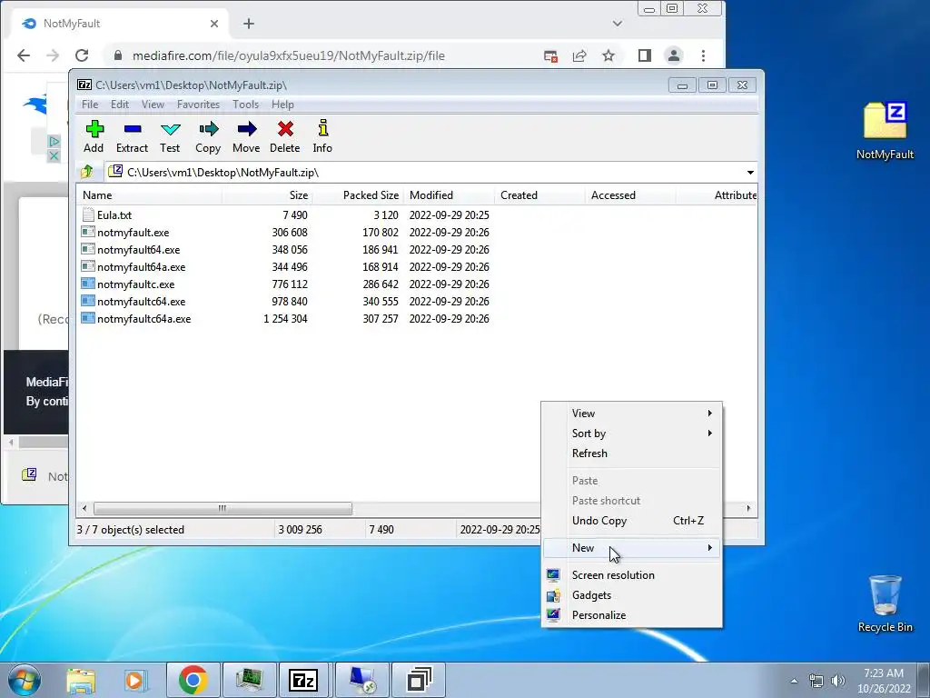
Task: Expand the View submenu in context menu
Action: [x=632, y=414]
